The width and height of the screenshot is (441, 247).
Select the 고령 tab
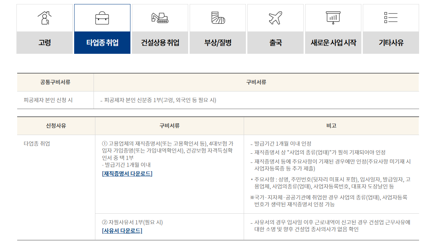44,43
